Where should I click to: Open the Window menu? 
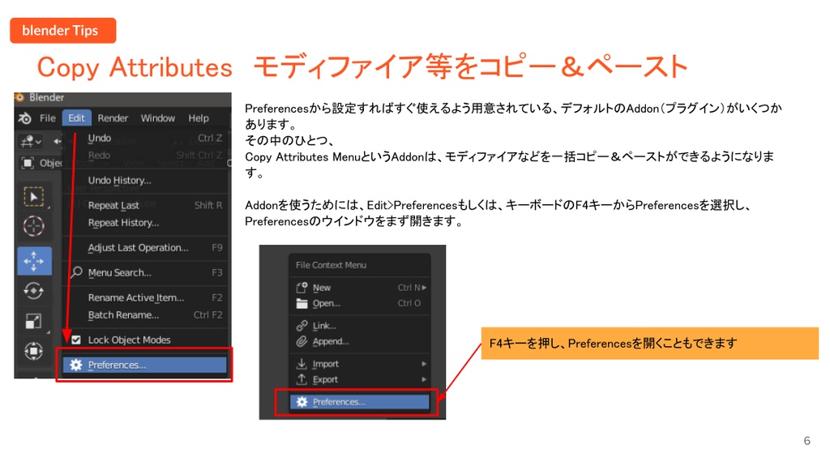coord(158,118)
